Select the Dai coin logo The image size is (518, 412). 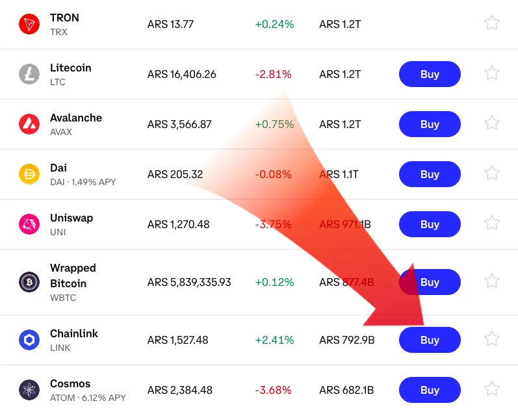click(x=29, y=174)
